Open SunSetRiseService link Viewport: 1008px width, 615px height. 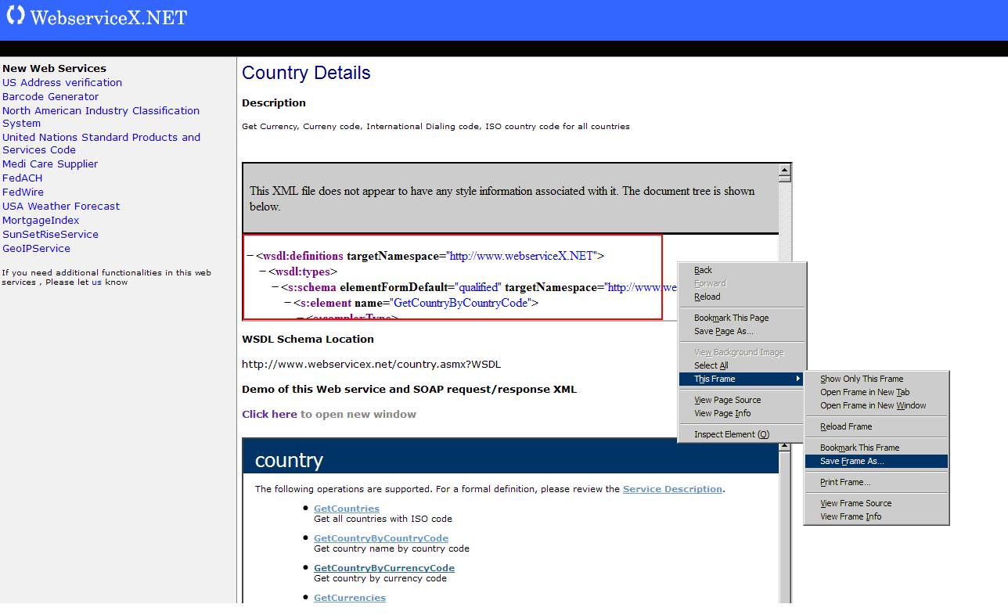50,234
